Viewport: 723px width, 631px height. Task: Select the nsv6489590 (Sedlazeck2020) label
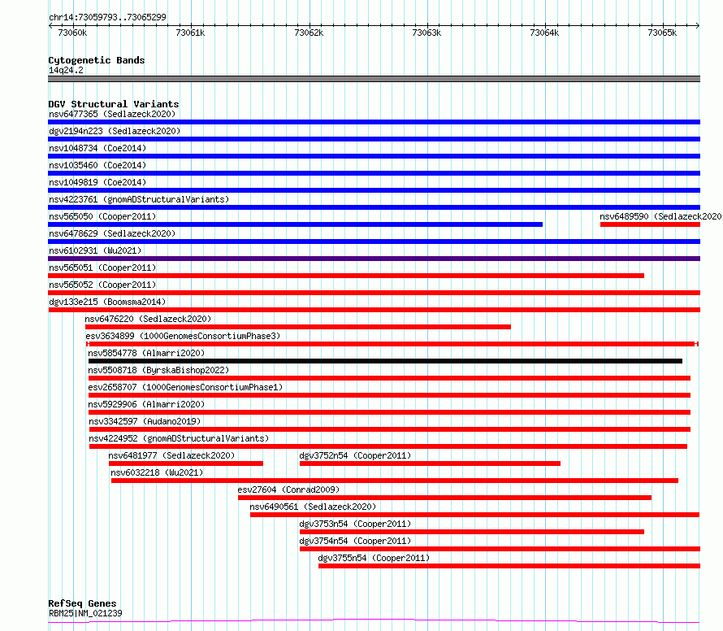click(660, 216)
